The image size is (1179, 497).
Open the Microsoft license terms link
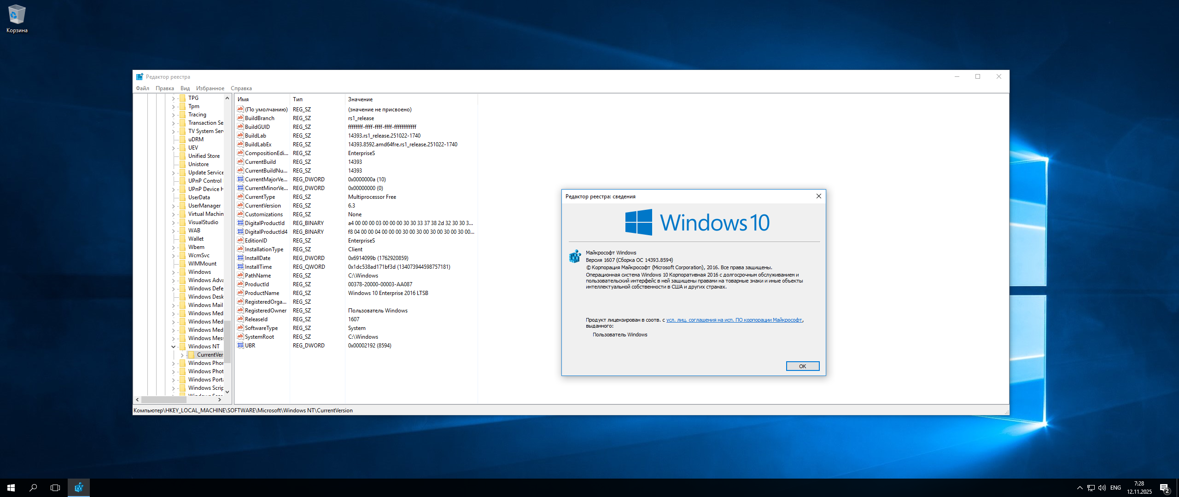[x=734, y=320]
